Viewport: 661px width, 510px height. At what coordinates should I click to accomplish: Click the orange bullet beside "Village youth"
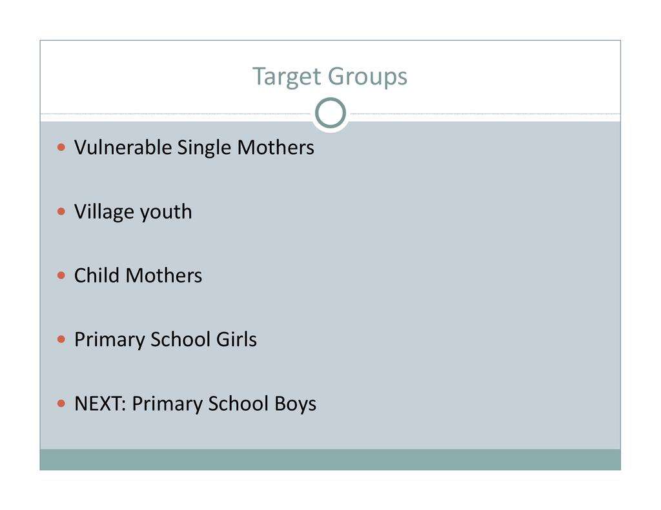pyautogui.click(x=61, y=211)
